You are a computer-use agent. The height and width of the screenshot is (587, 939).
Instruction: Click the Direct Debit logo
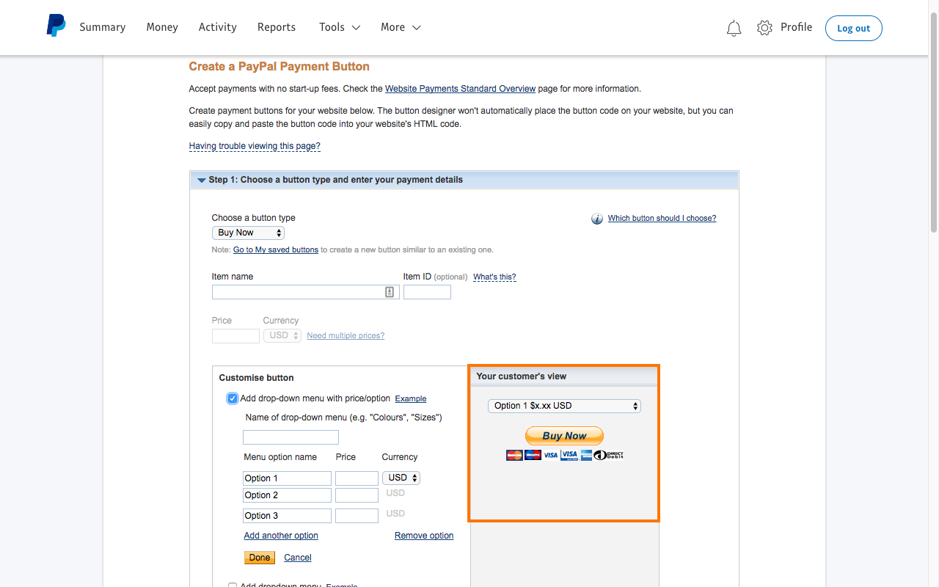tap(608, 455)
